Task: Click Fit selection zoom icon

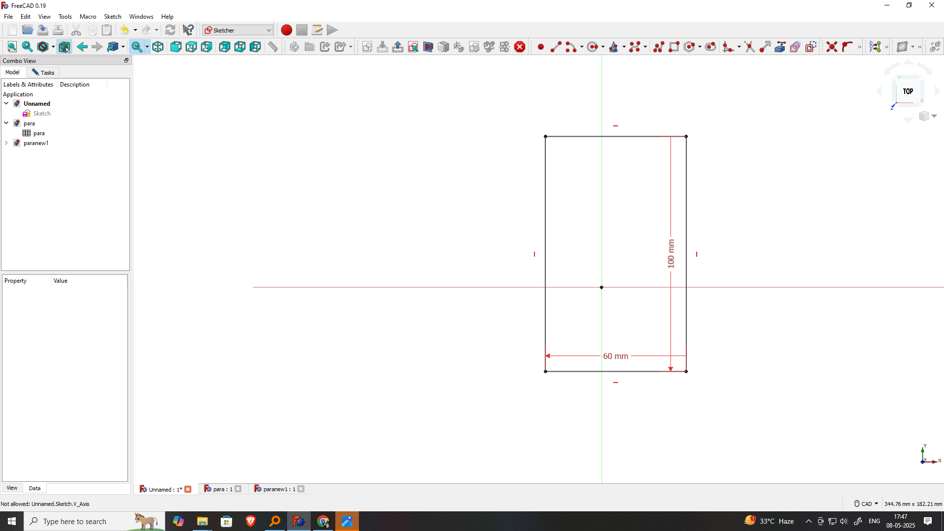Action: (x=28, y=47)
